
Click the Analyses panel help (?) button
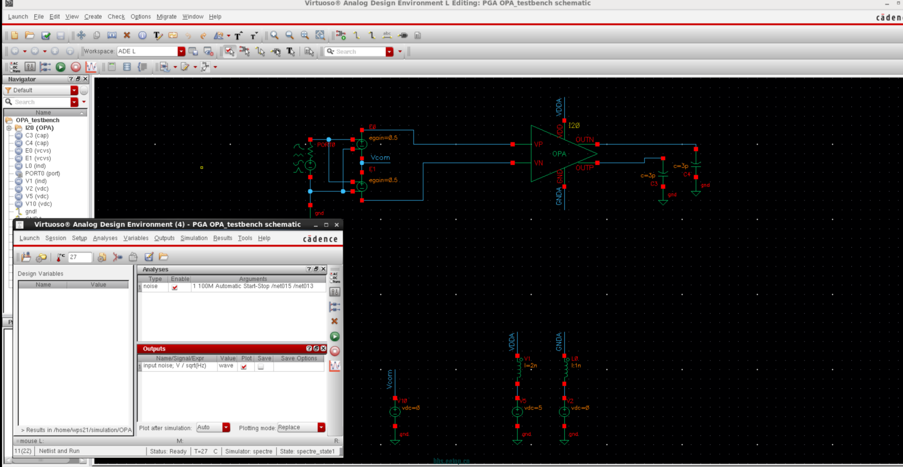[309, 269]
